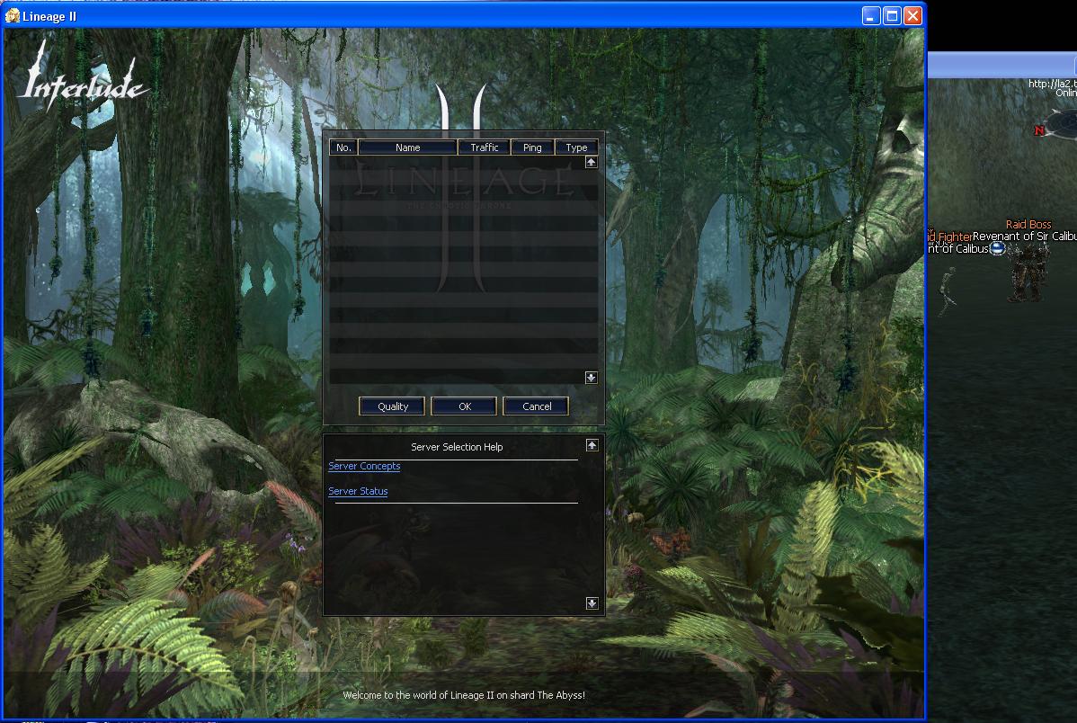
Task: Sort server list by No. column
Action: click(343, 147)
